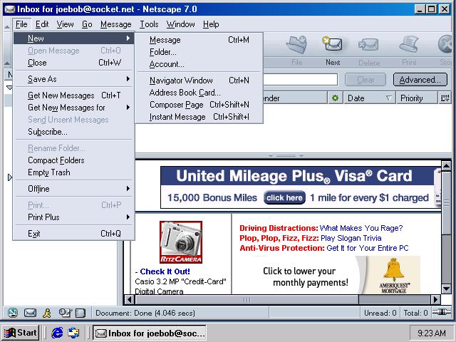Image resolution: width=456 pixels, height=342 pixels.
Task: Go to Next unread message icon
Action: [x=333, y=44]
